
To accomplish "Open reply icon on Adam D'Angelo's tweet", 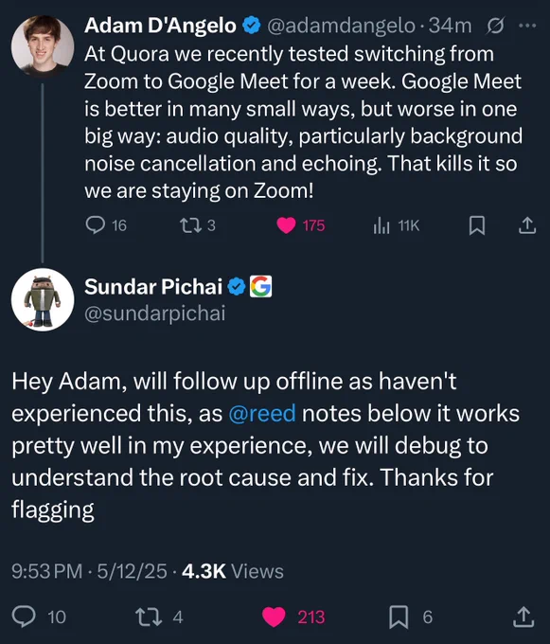I will [95, 225].
